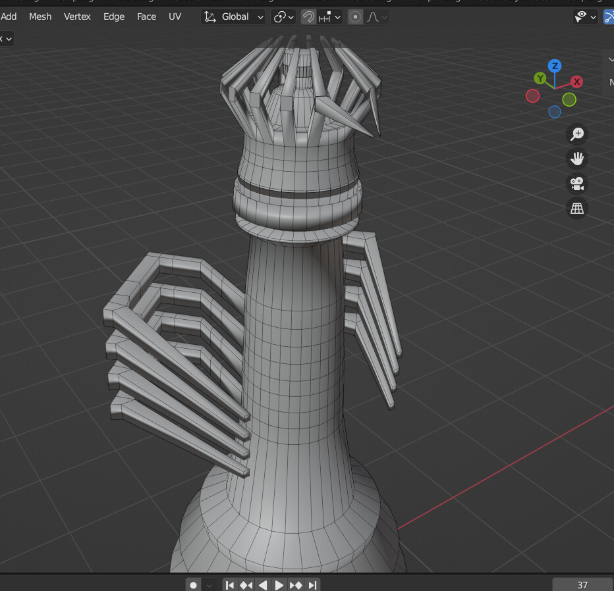Toggle the show gizmo eye icon
Screen dimensions: 614x591
581,16
